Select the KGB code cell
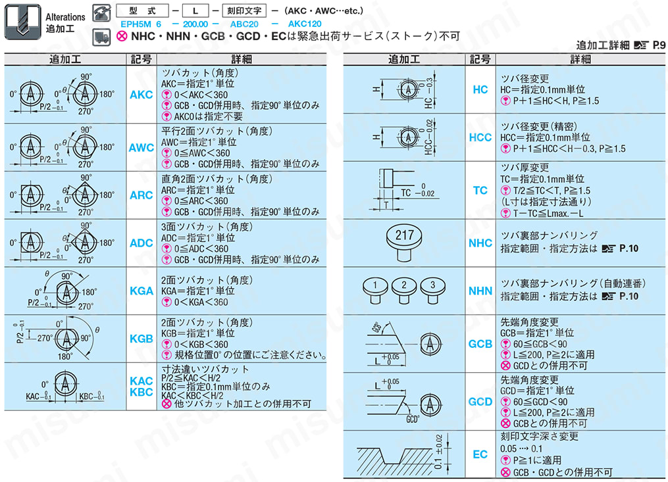This screenshot has height=482, width=668. point(141,339)
